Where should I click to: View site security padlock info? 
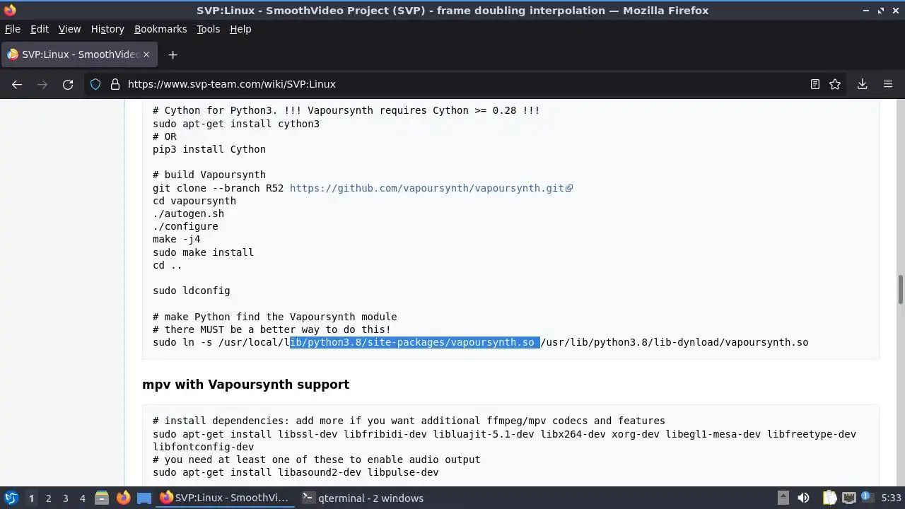click(x=115, y=84)
